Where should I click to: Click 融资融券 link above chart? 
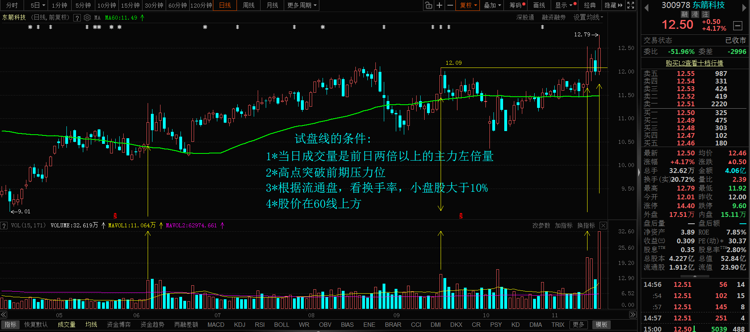point(554,17)
